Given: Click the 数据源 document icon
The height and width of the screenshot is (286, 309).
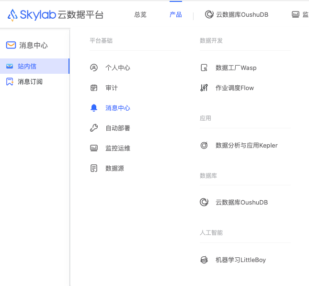Looking at the screenshot, I should (94, 168).
